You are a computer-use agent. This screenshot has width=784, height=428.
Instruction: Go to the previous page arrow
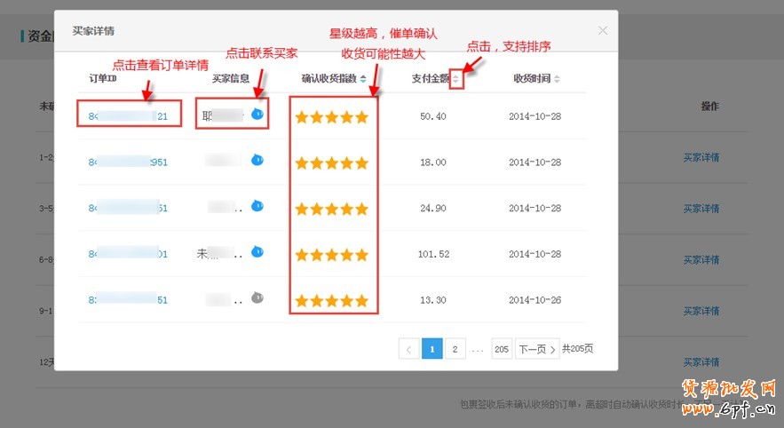pyautogui.click(x=408, y=349)
